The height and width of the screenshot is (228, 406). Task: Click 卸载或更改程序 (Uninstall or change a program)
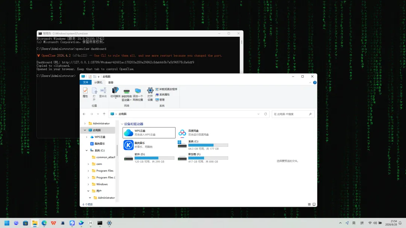coord(166,89)
